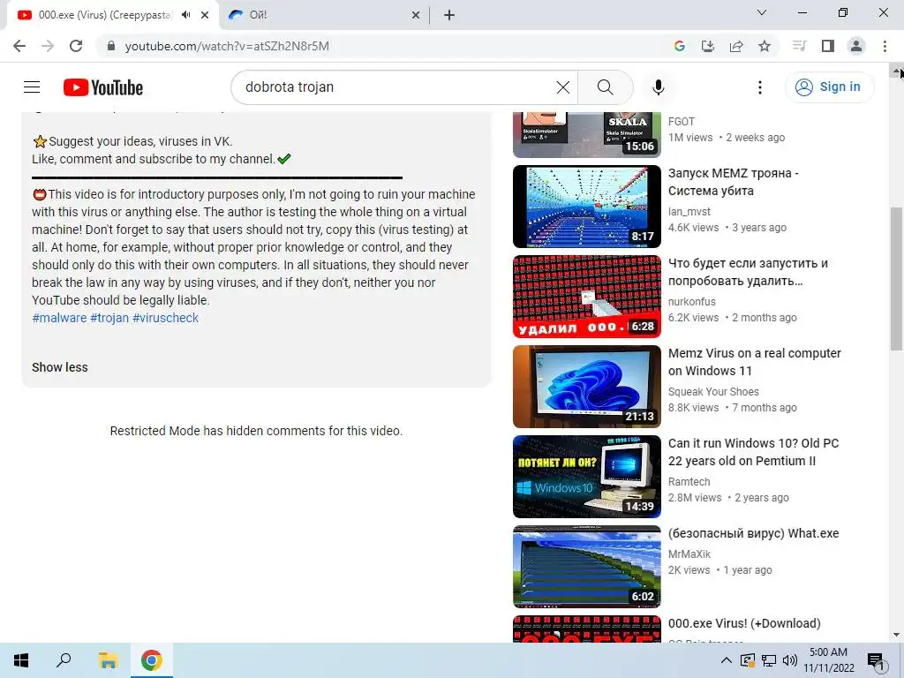Search with your voice microphone
The height and width of the screenshot is (678, 904).
coord(658,87)
